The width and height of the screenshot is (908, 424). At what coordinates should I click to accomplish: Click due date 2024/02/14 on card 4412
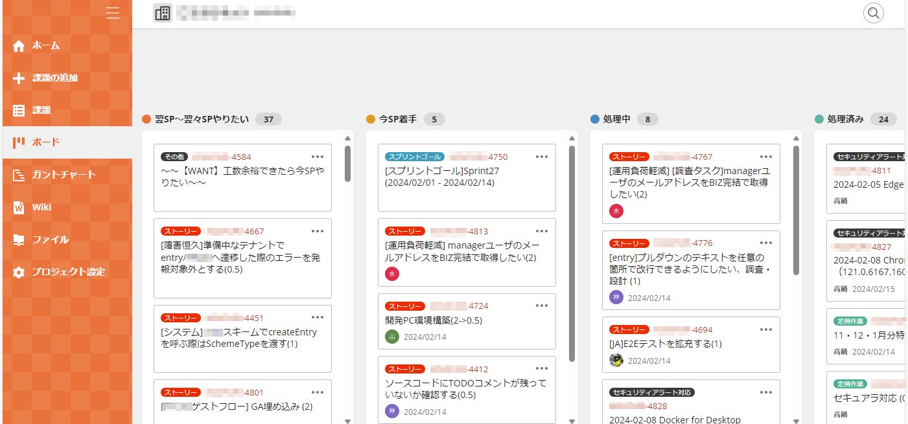[425, 412]
